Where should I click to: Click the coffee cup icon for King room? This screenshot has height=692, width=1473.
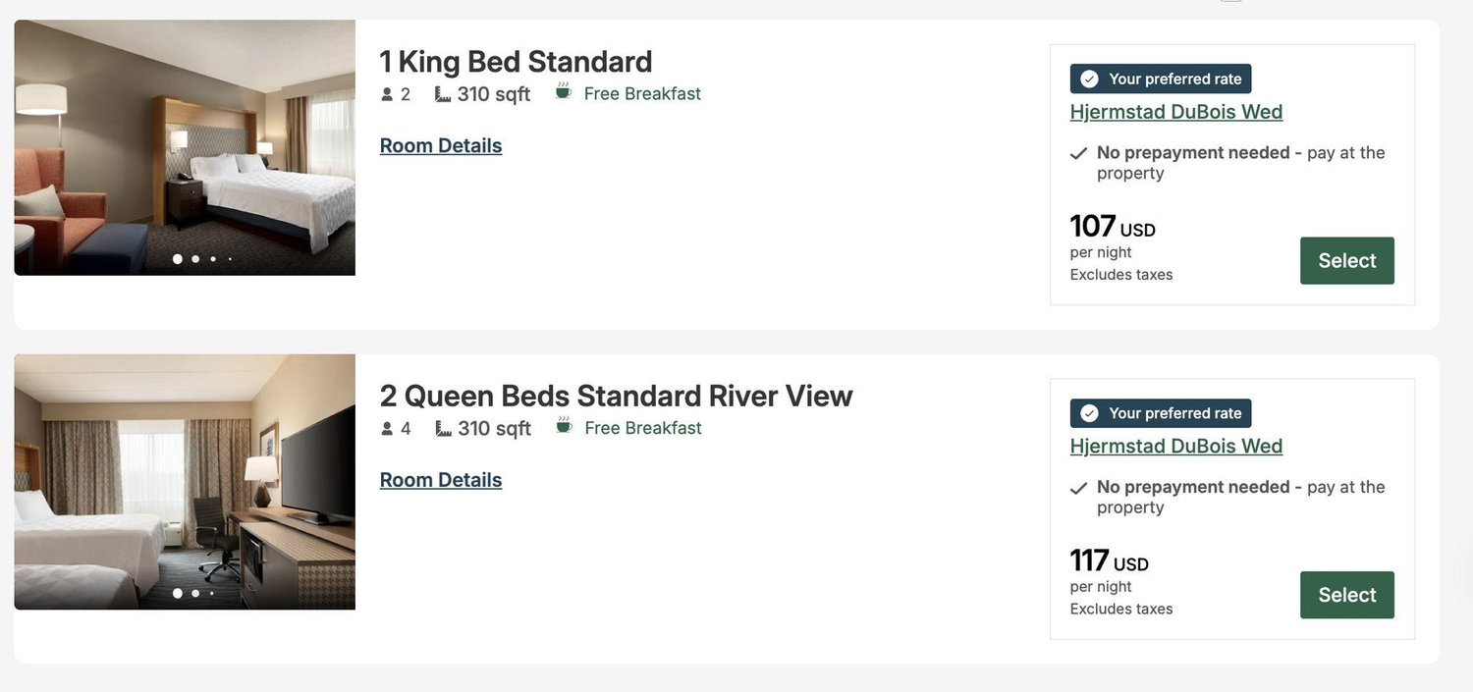tap(563, 91)
